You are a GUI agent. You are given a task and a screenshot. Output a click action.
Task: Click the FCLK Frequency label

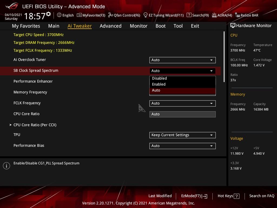27,103
